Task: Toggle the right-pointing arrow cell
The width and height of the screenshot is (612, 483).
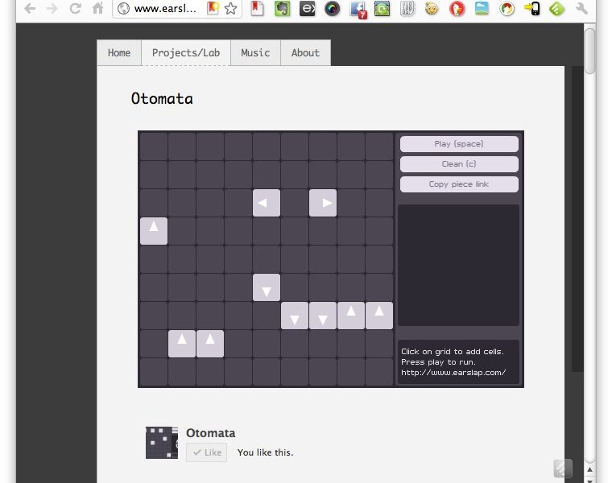Action: click(x=323, y=203)
